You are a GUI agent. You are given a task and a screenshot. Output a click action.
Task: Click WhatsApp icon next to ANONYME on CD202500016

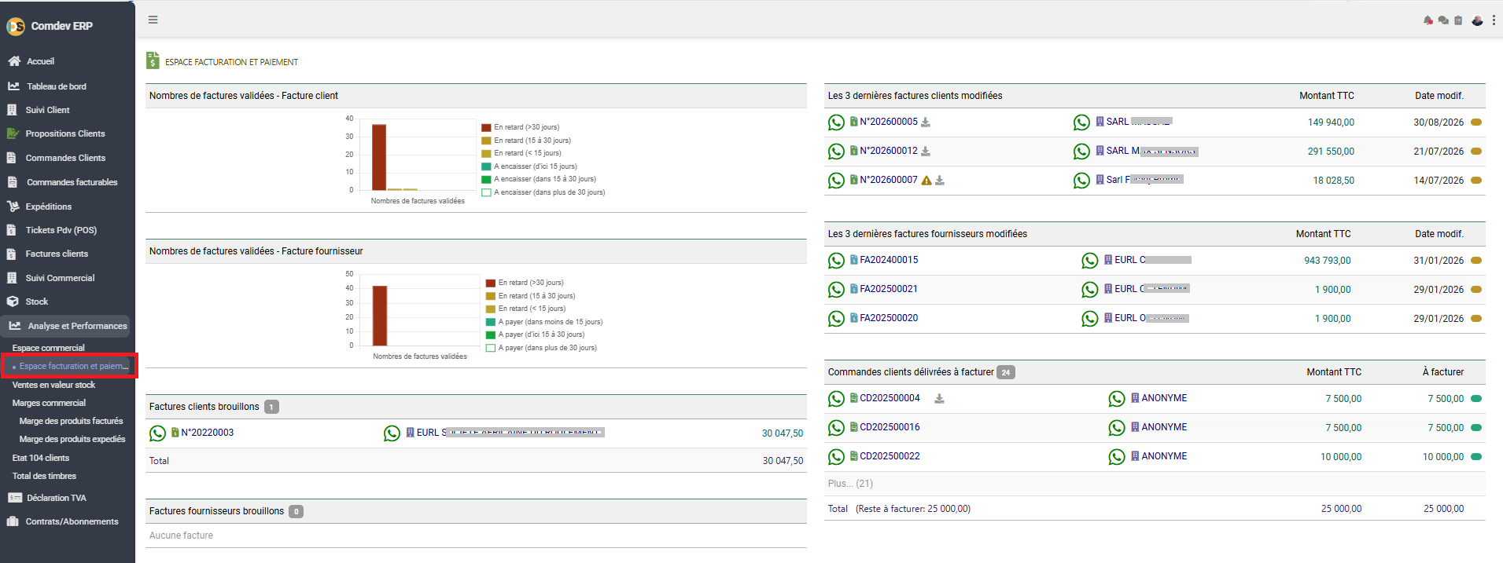click(x=1117, y=428)
